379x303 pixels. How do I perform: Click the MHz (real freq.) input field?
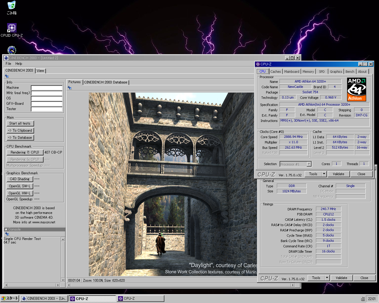click(47, 93)
